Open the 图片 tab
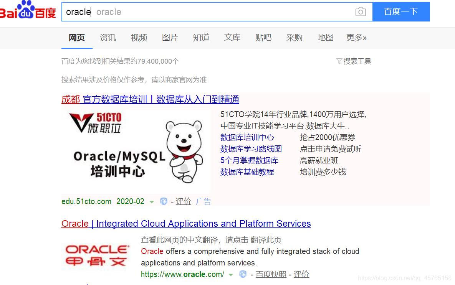Image resolution: width=455 pixels, height=285 pixels. click(170, 38)
